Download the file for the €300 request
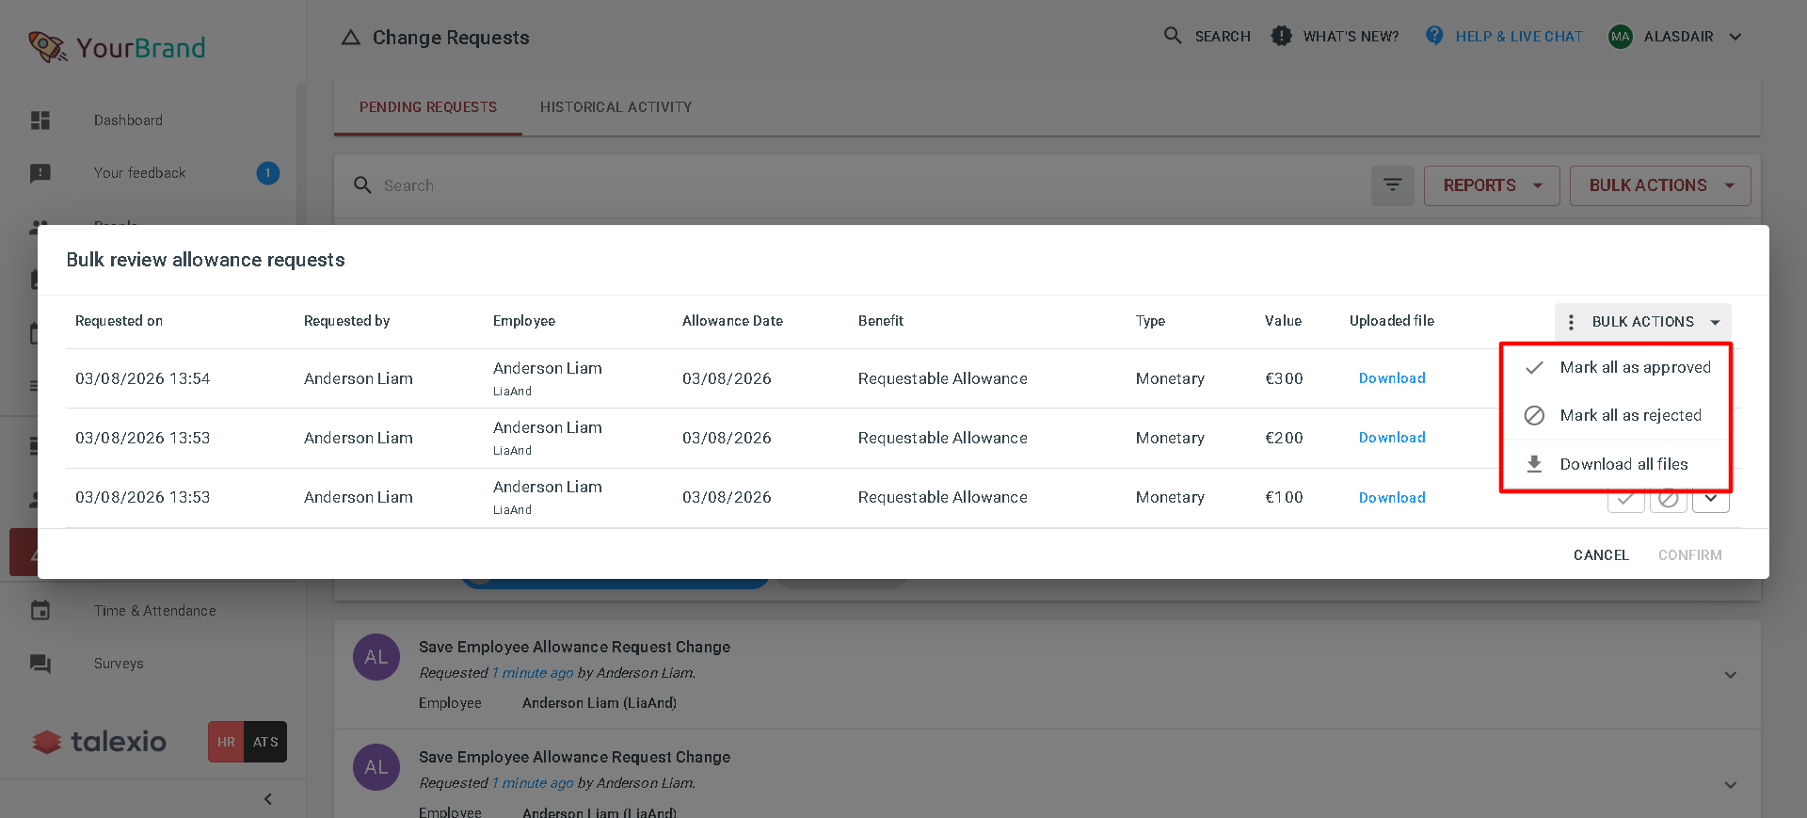This screenshot has width=1807, height=818. tap(1392, 378)
